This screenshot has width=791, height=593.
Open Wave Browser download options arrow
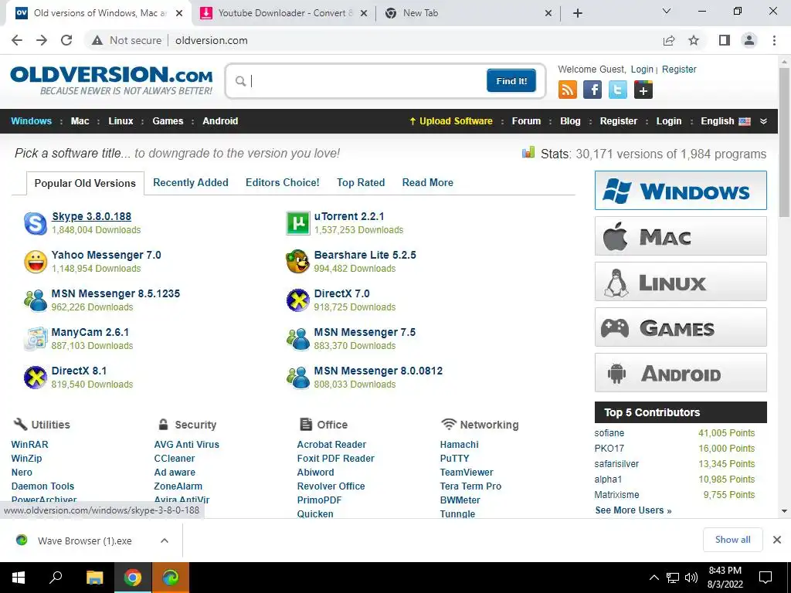165,540
